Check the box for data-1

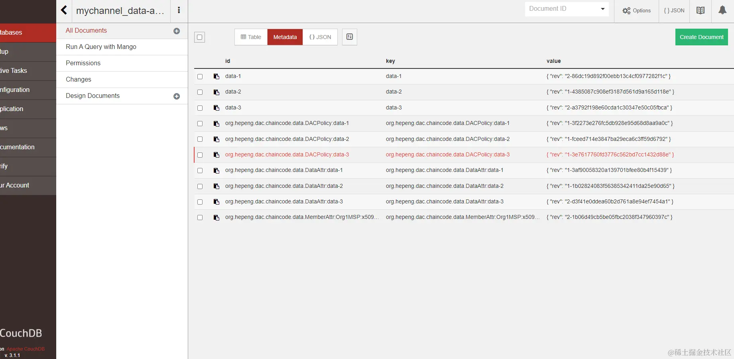tap(200, 76)
